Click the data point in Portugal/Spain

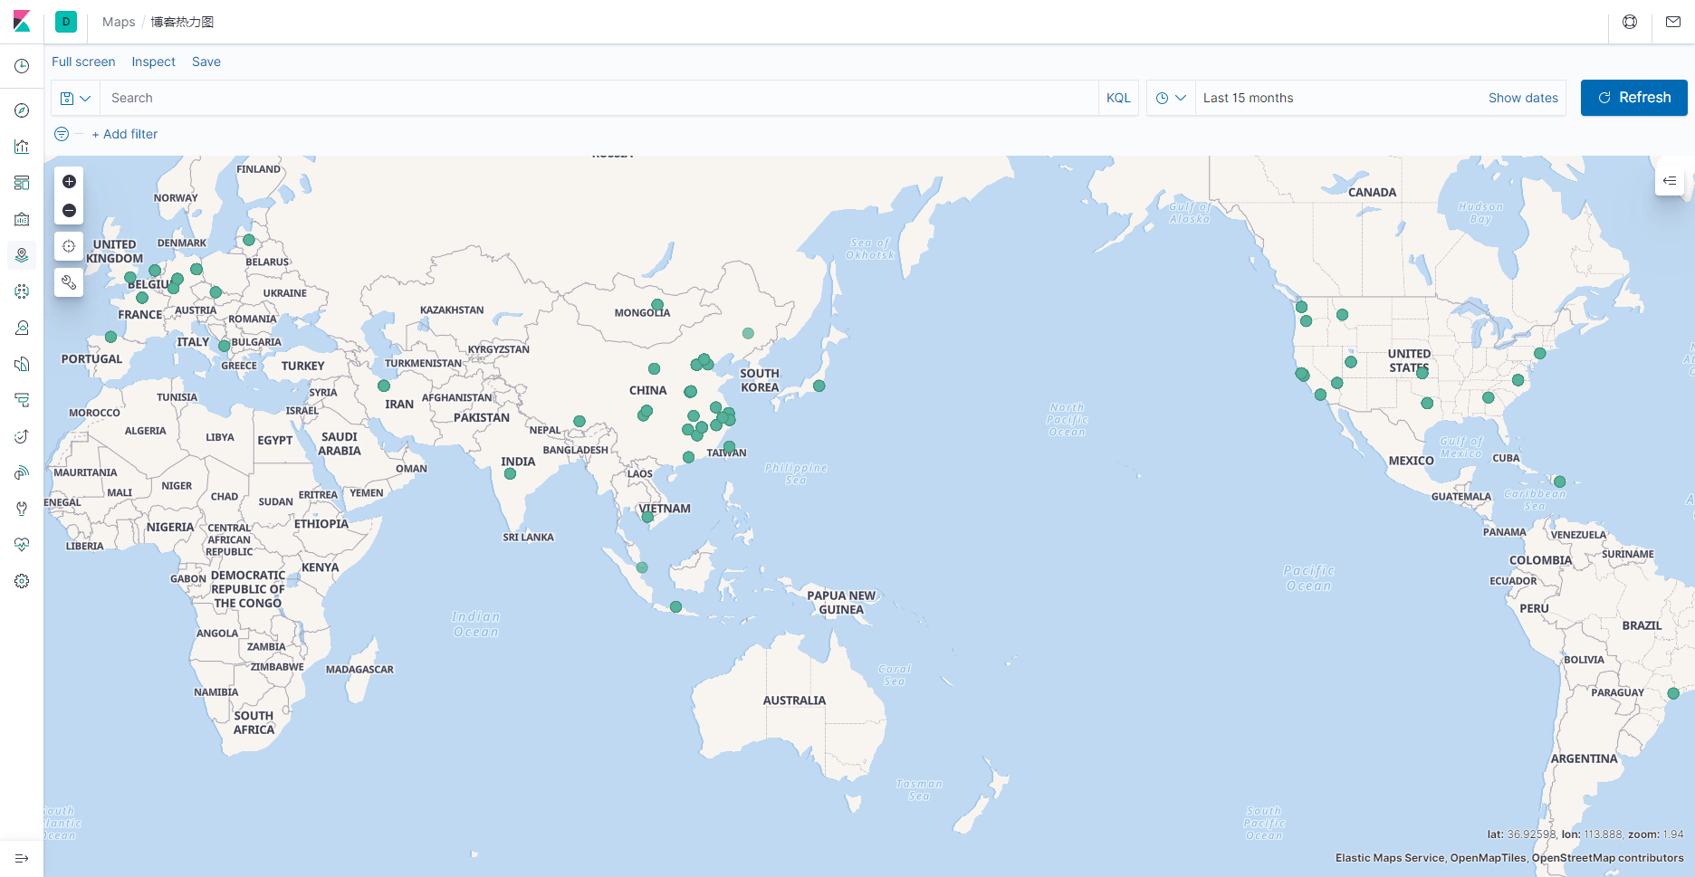(110, 337)
